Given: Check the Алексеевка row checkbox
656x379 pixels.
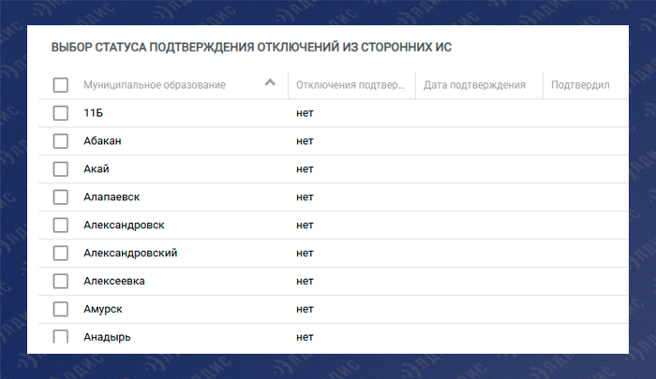Looking at the screenshot, I should (x=61, y=281).
